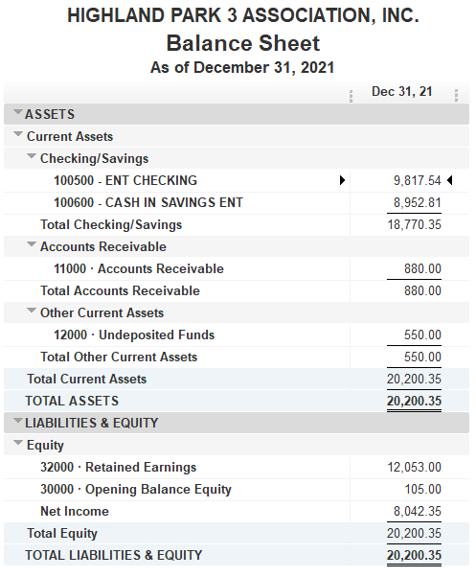The height and width of the screenshot is (577, 476).
Task: Collapse the Current Assets group
Action: pyautogui.click(x=17, y=134)
